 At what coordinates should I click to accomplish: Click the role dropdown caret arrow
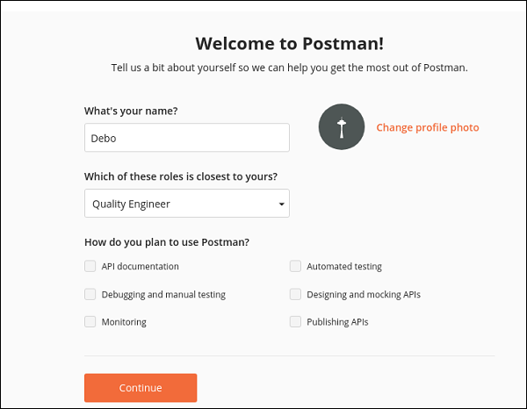coord(281,204)
